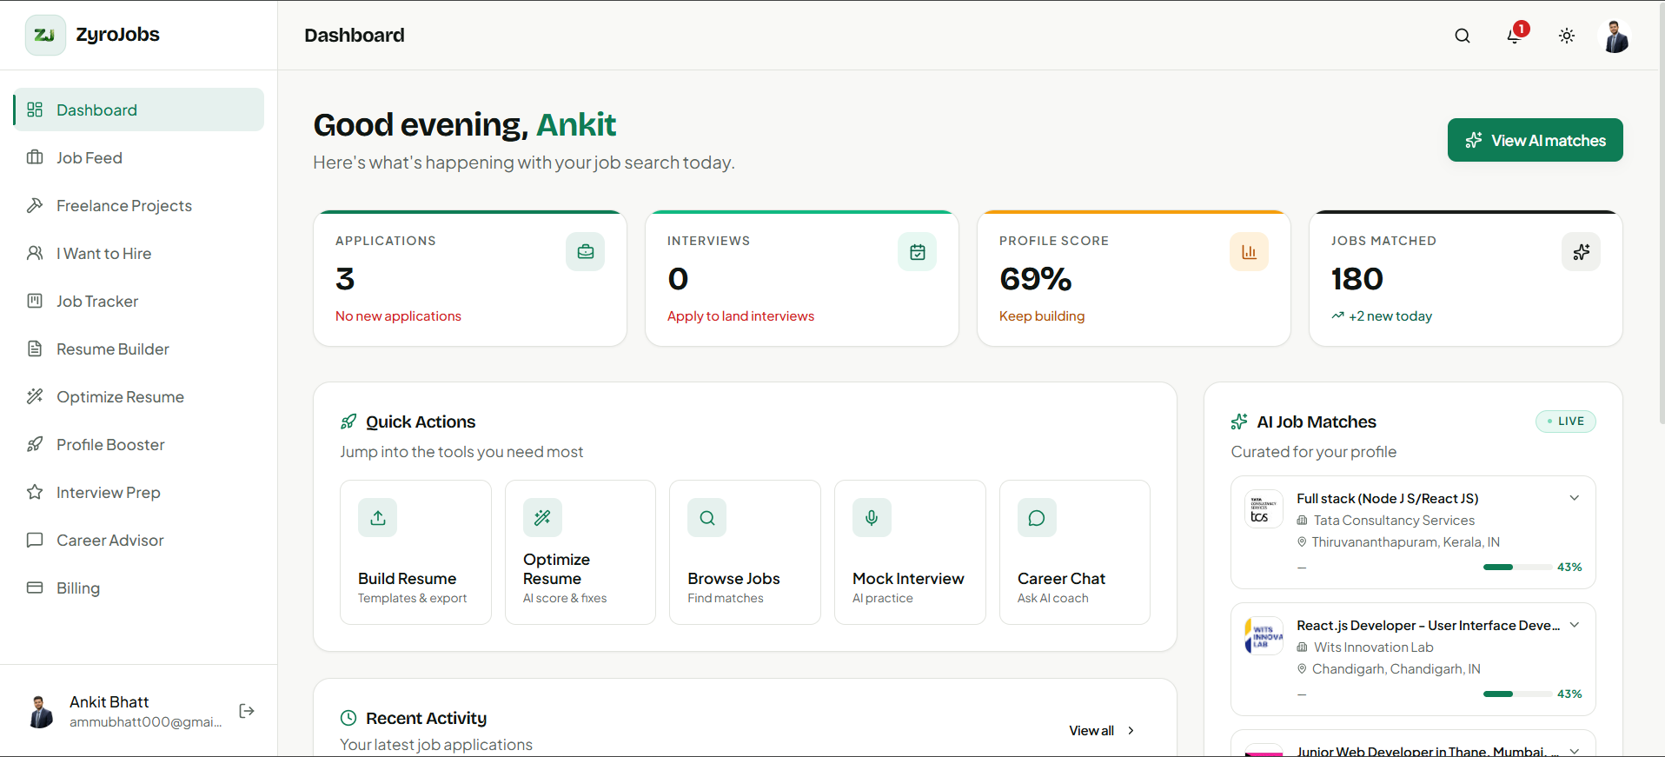Click View all in Recent Activity
The width and height of the screenshot is (1665, 757).
[1102, 731]
